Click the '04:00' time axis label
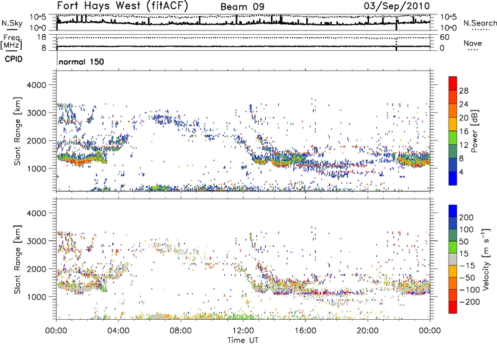Screen dimensions: 497x344 [x=119, y=331]
